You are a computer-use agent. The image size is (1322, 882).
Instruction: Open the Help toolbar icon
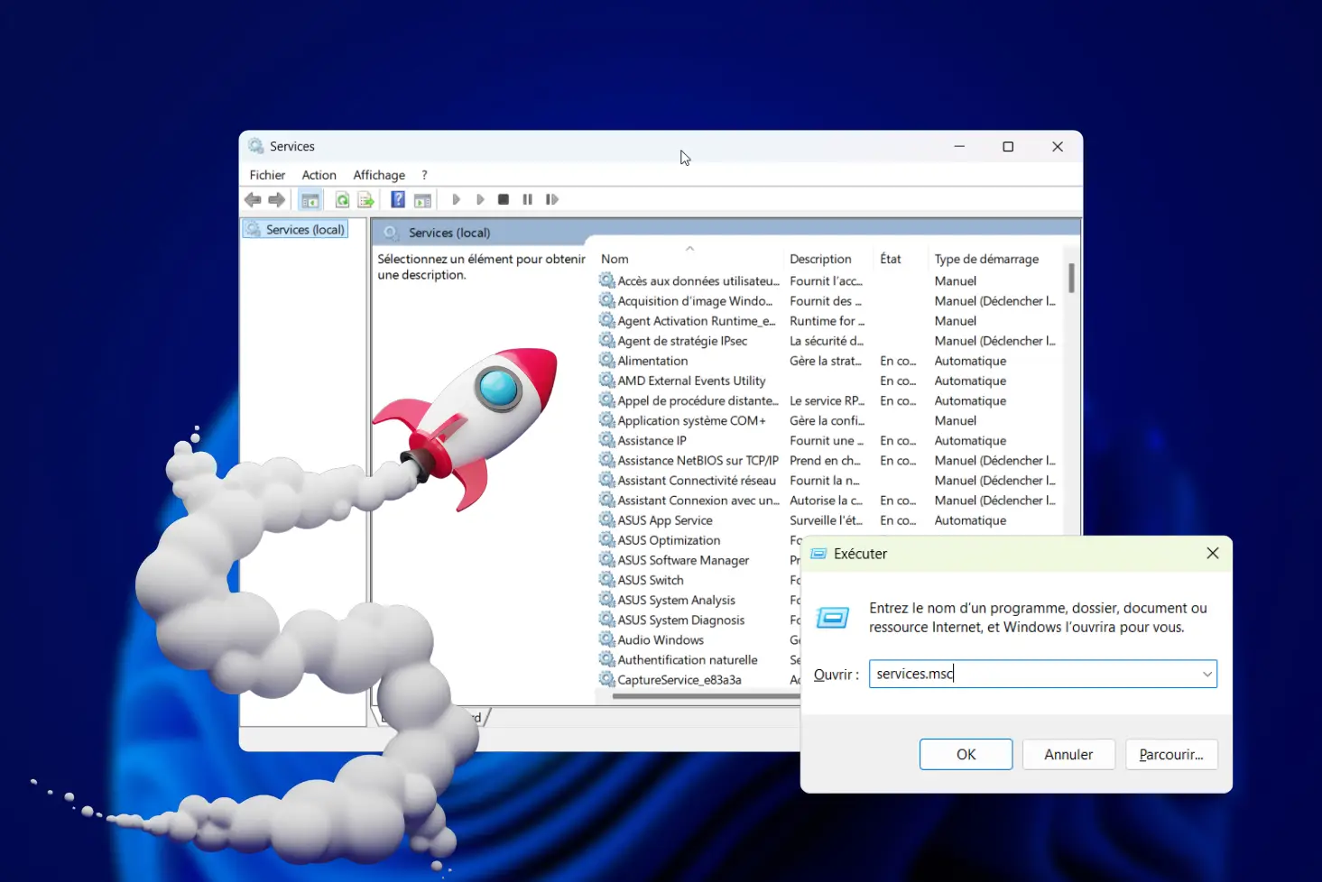[398, 199]
